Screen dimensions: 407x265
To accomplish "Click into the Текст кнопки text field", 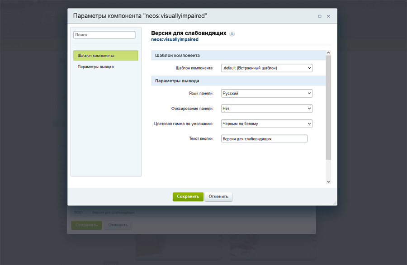I will (264, 139).
